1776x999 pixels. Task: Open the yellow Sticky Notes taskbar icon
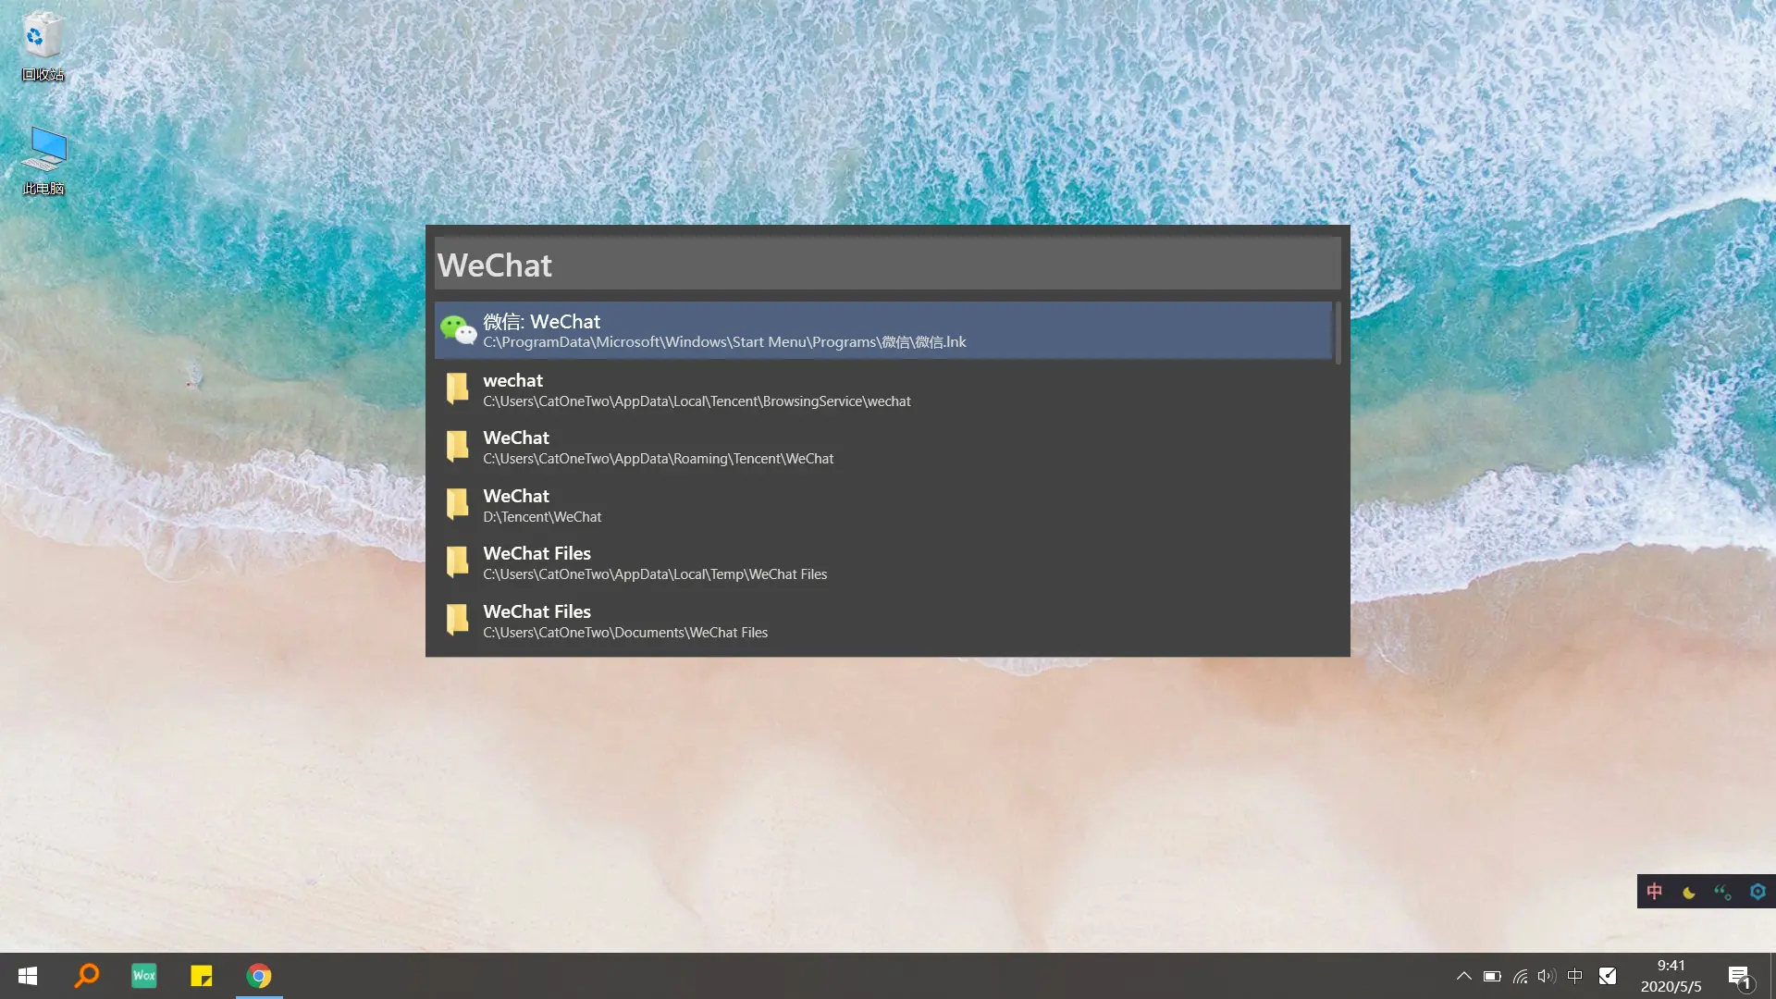(x=202, y=976)
